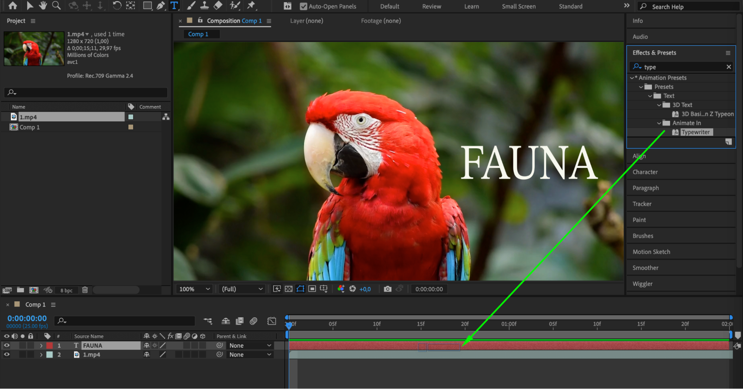Viewport: 743px width, 389px height.
Task: Open the (Full) resolution dropdown
Action: pyautogui.click(x=242, y=289)
